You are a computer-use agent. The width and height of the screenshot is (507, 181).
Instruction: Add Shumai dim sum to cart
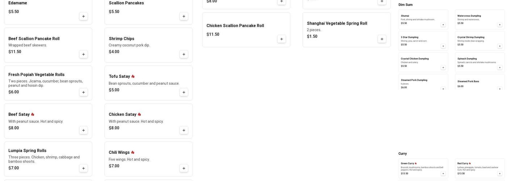pos(443,25)
